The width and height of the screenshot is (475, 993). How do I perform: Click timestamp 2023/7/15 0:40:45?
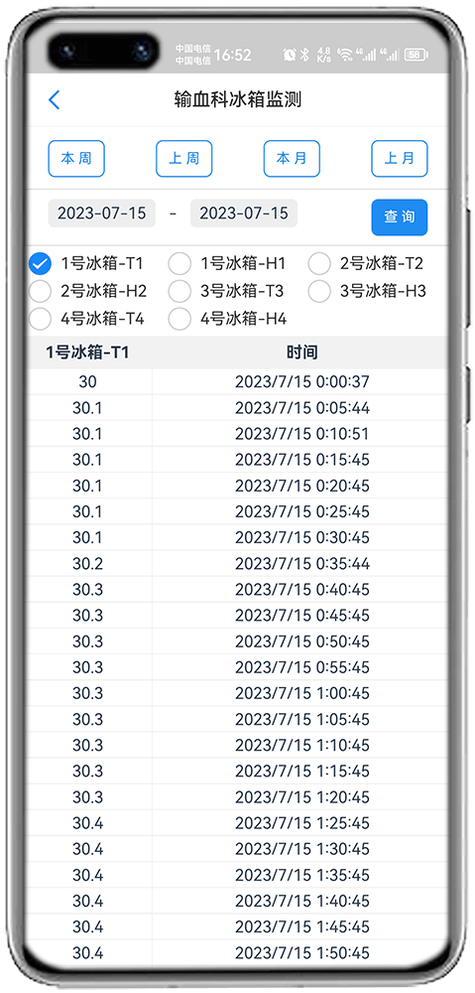click(302, 590)
